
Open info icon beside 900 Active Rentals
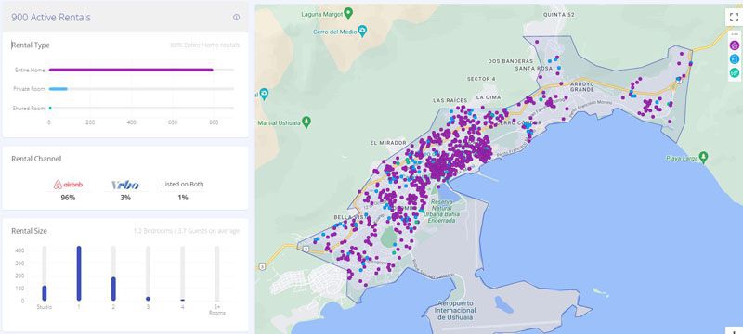coord(236,18)
